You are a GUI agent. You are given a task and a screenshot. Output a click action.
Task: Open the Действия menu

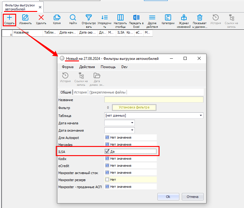click(87, 67)
